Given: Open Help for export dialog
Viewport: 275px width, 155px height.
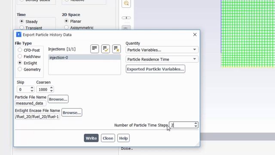Looking at the screenshot, I should (123, 138).
